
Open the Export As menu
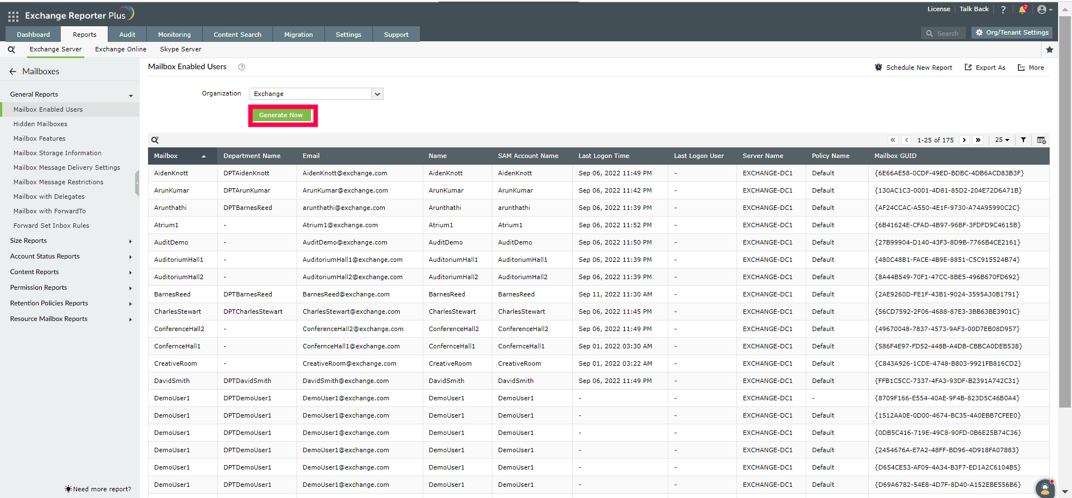[985, 68]
